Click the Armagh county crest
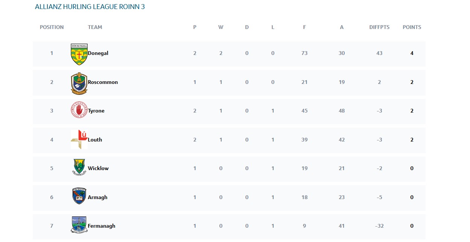The image size is (470, 242). click(x=79, y=196)
